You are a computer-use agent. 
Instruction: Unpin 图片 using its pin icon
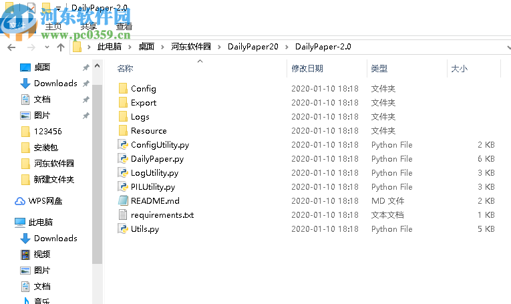click(86, 116)
